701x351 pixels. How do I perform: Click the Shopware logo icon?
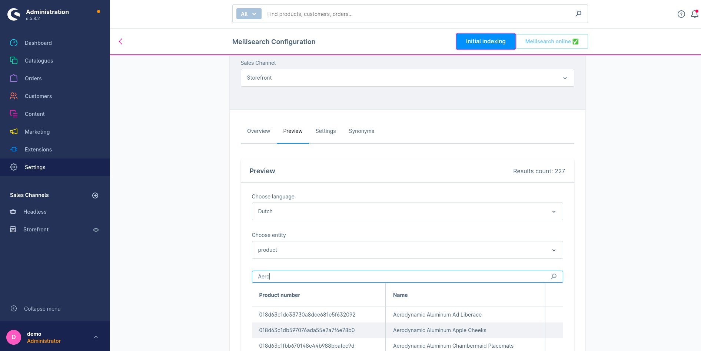click(x=14, y=14)
